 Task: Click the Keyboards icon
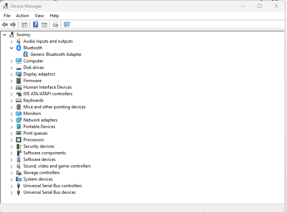click(19, 100)
